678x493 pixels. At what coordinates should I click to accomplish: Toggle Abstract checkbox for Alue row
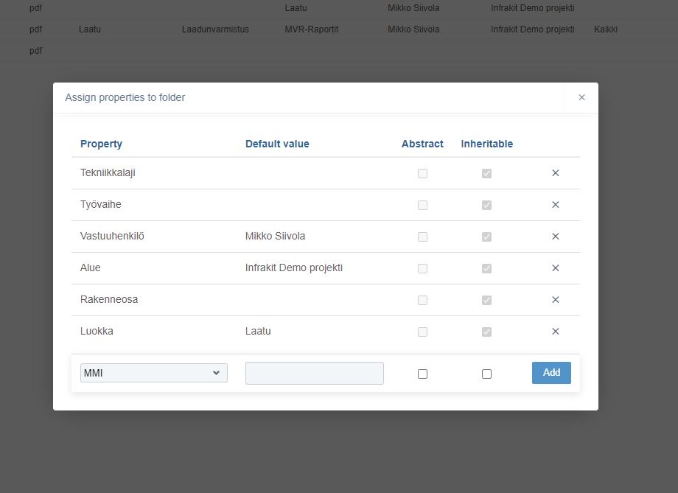point(422,268)
